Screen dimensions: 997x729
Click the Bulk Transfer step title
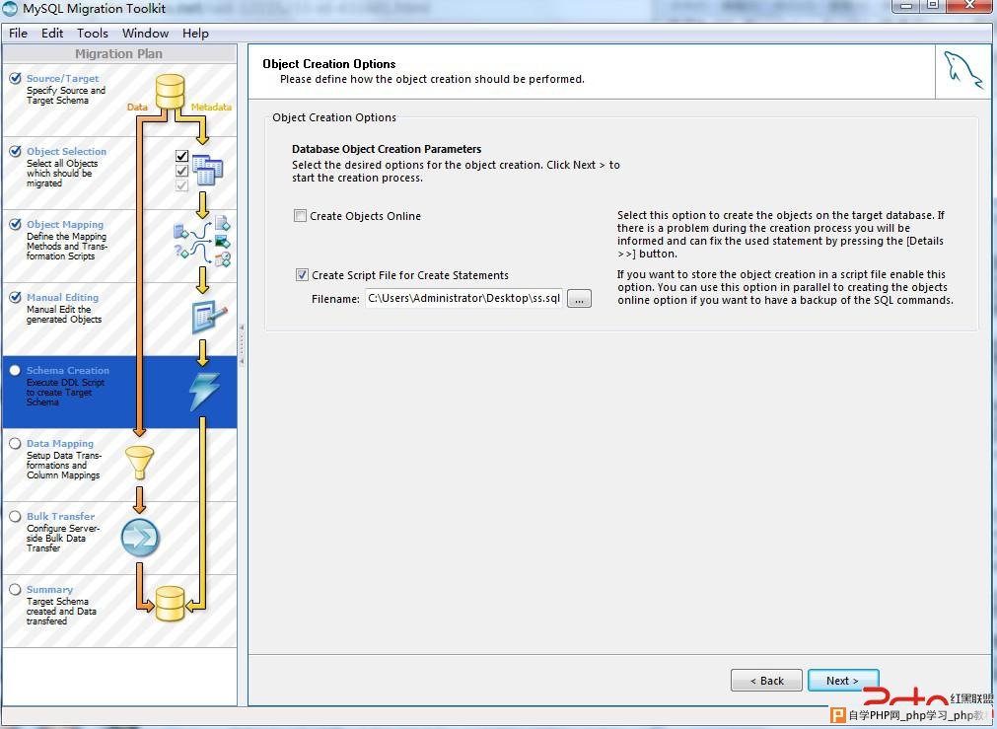click(x=60, y=517)
